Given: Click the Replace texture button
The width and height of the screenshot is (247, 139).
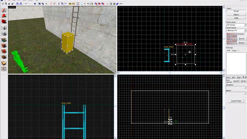Looking at the screenshot, I should 242,43.
